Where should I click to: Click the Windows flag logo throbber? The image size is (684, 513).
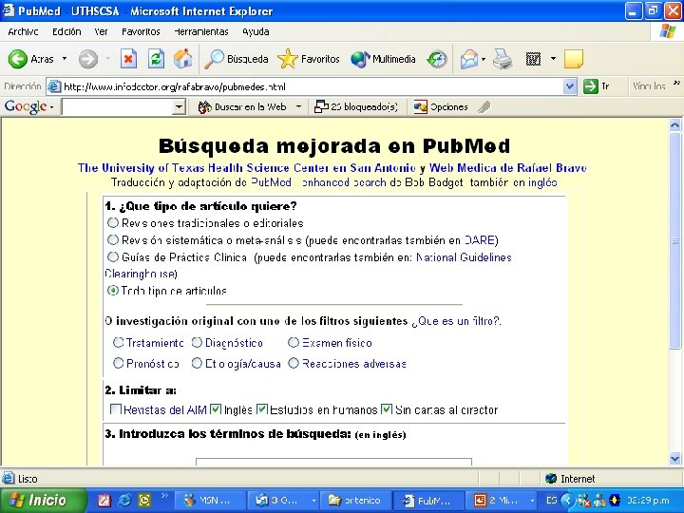point(668,31)
